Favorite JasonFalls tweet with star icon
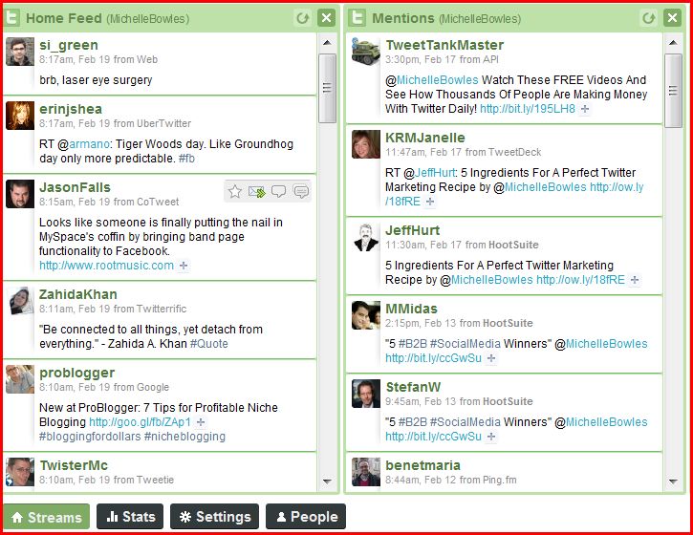Image resolution: width=693 pixels, height=535 pixels. tap(235, 192)
